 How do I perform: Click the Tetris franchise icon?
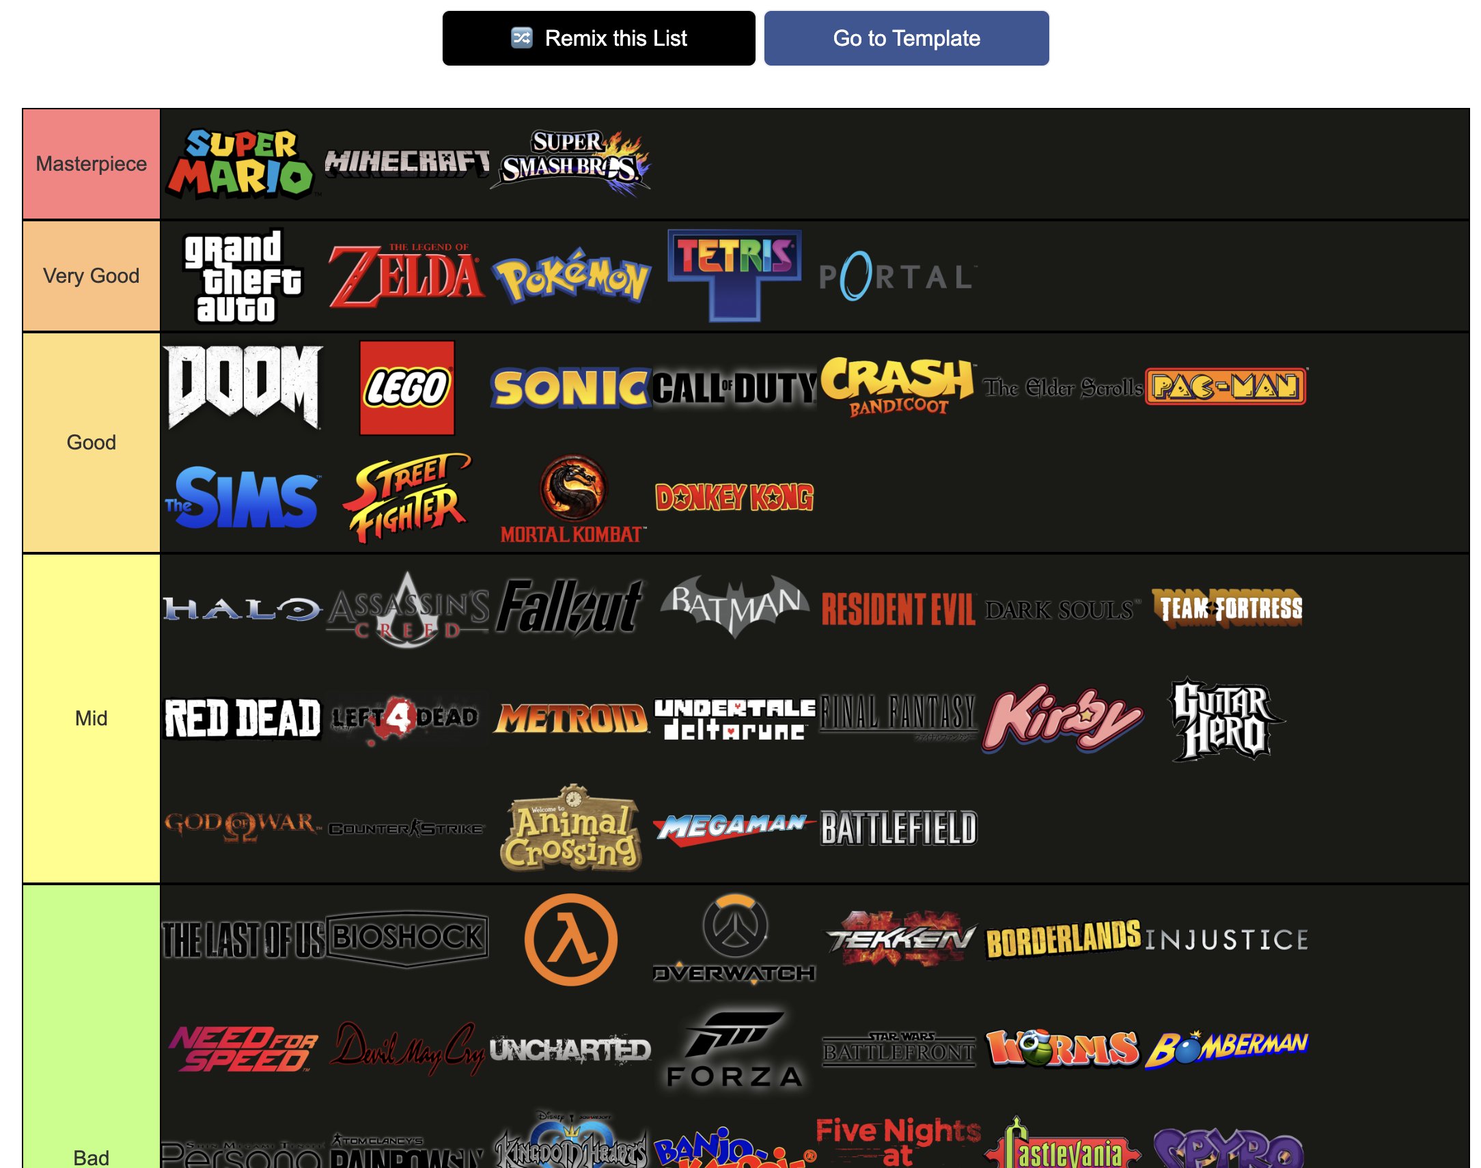731,275
